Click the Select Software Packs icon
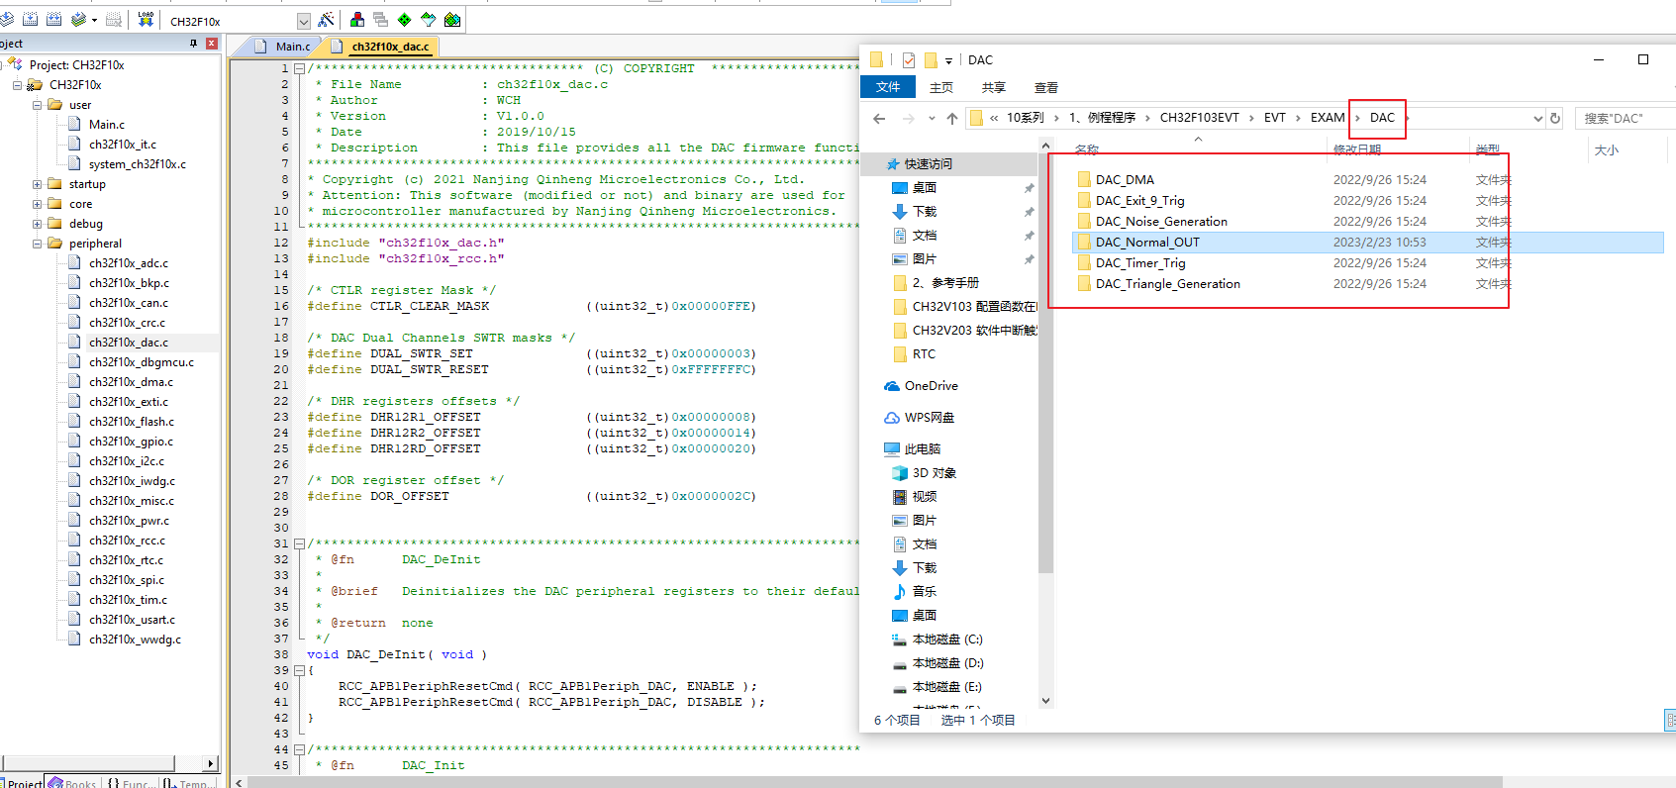The image size is (1676, 788). pos(428,20)
